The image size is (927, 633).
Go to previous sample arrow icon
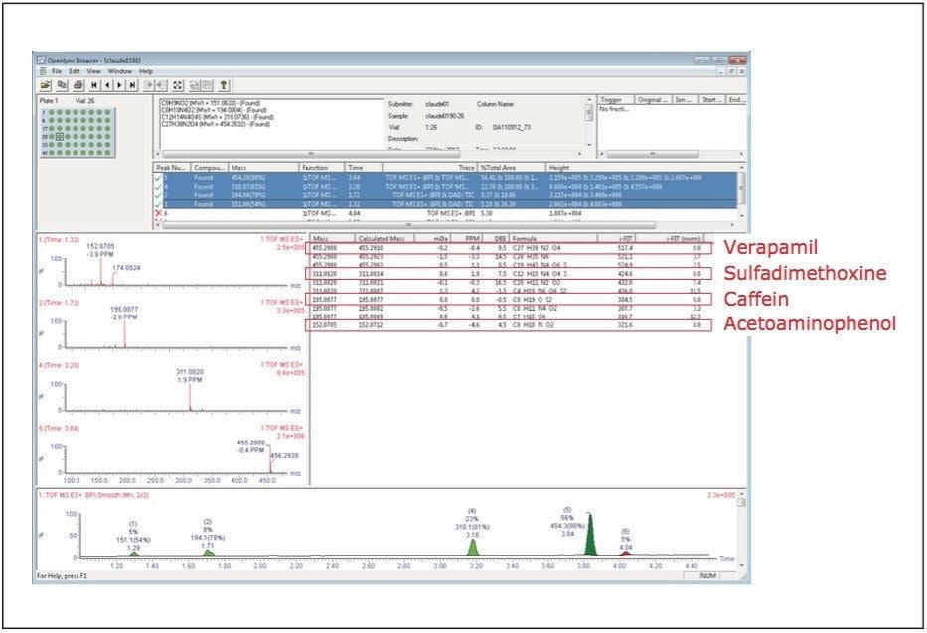107,86
